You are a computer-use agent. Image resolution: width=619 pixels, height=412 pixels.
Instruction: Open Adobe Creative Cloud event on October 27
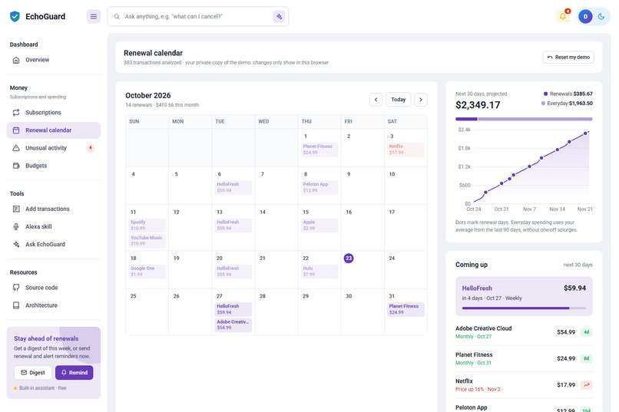tap(233, 325)
